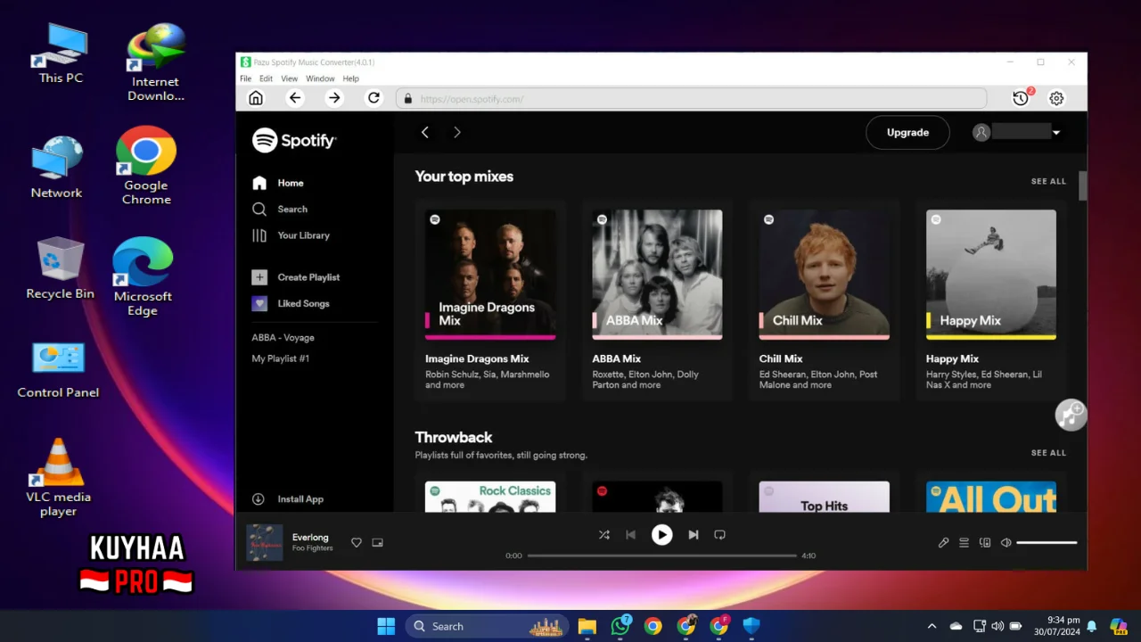Open the play queue icon
Viewport: 1141px width, 642px height.
[964, 542]
